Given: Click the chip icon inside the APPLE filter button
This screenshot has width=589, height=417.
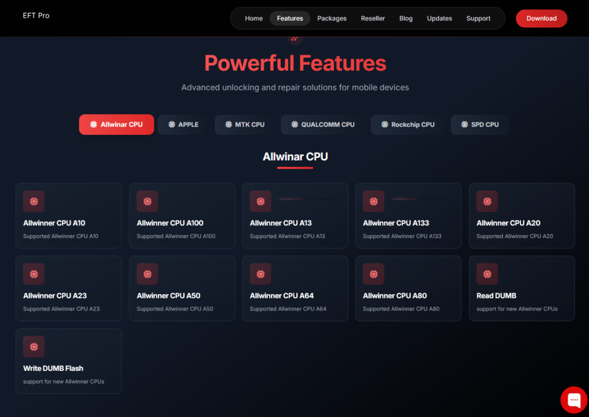Looking at the screenshot, I should [171, 124].
